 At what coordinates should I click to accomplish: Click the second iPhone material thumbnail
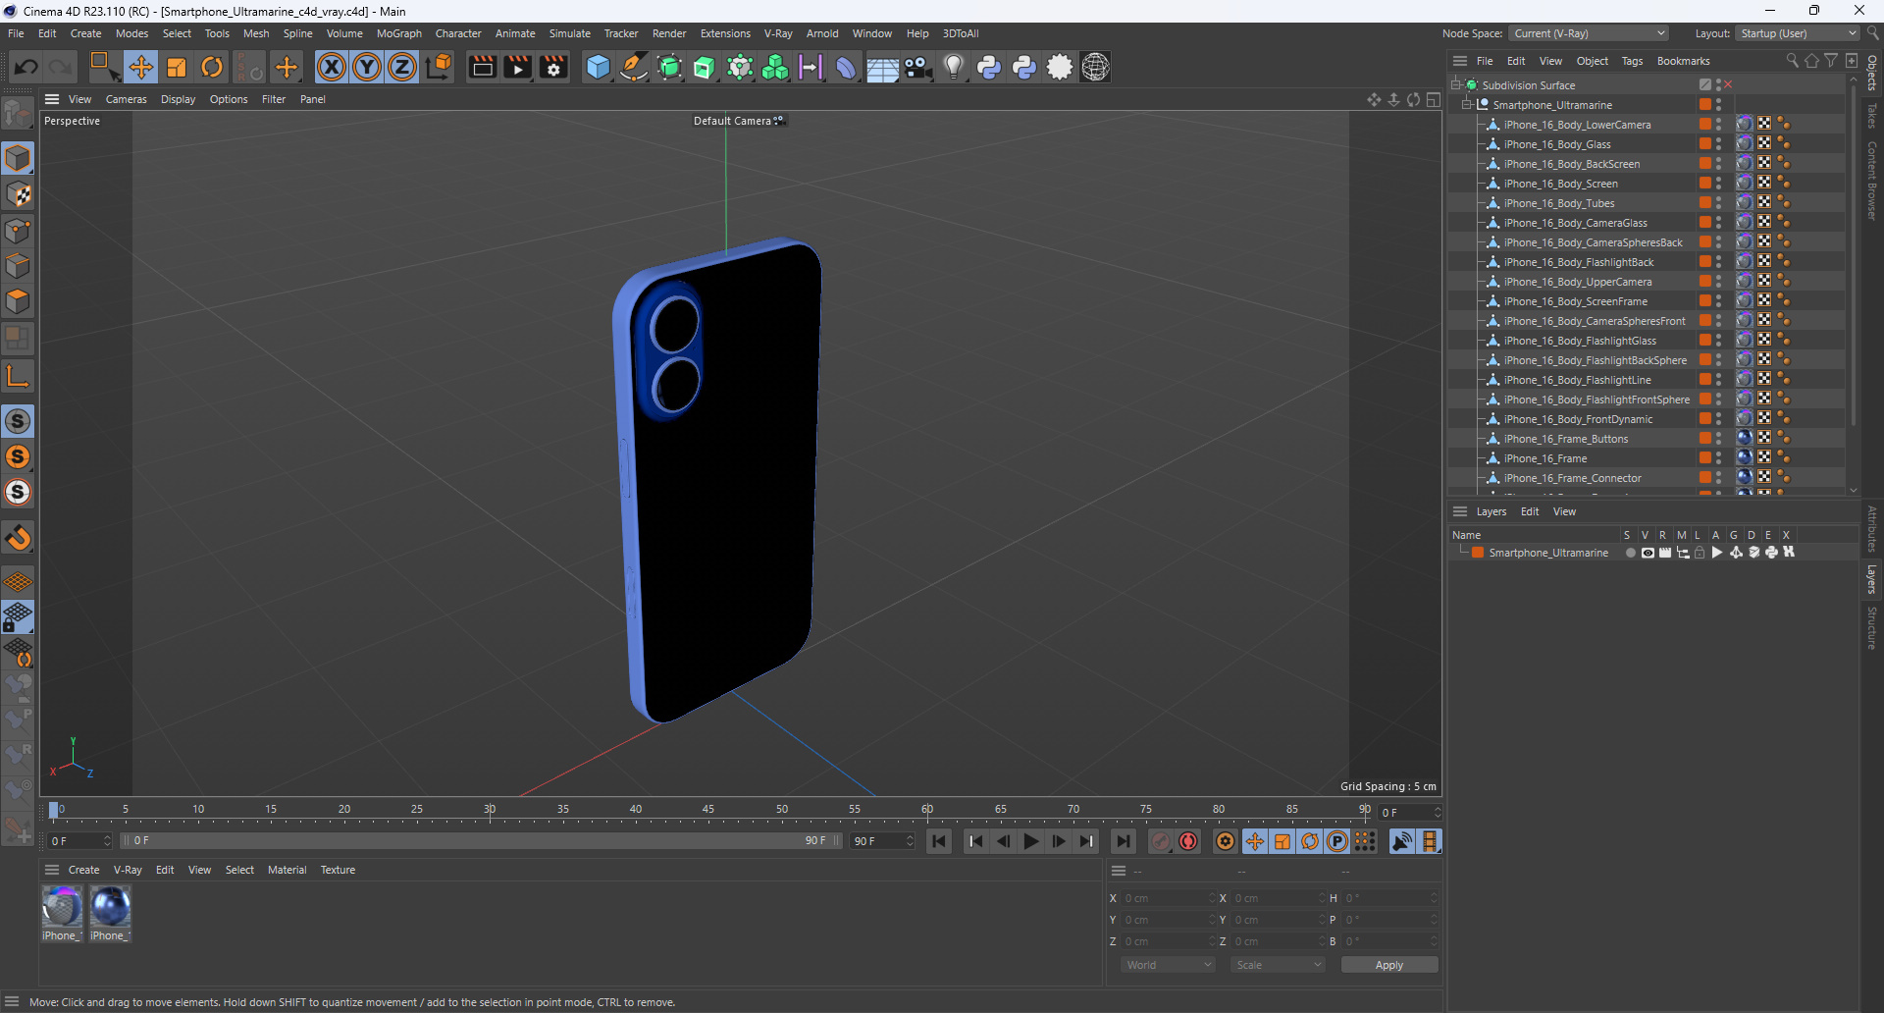[x=110, y=906]
